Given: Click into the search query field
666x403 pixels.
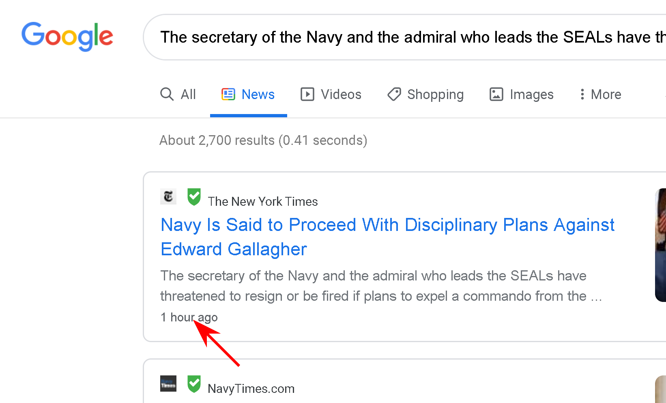Looking at the screenshot, I should point(406,37).
